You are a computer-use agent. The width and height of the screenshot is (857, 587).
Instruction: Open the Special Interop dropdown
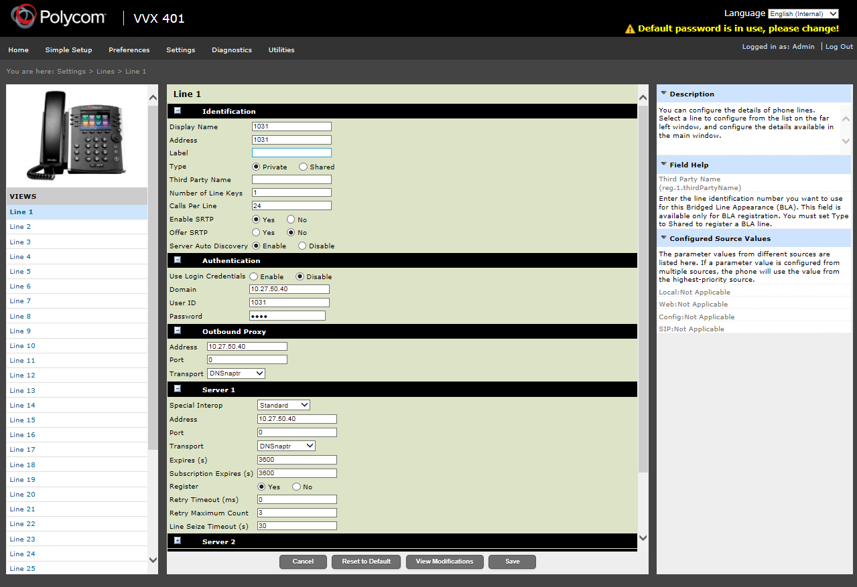coord(283,405)
